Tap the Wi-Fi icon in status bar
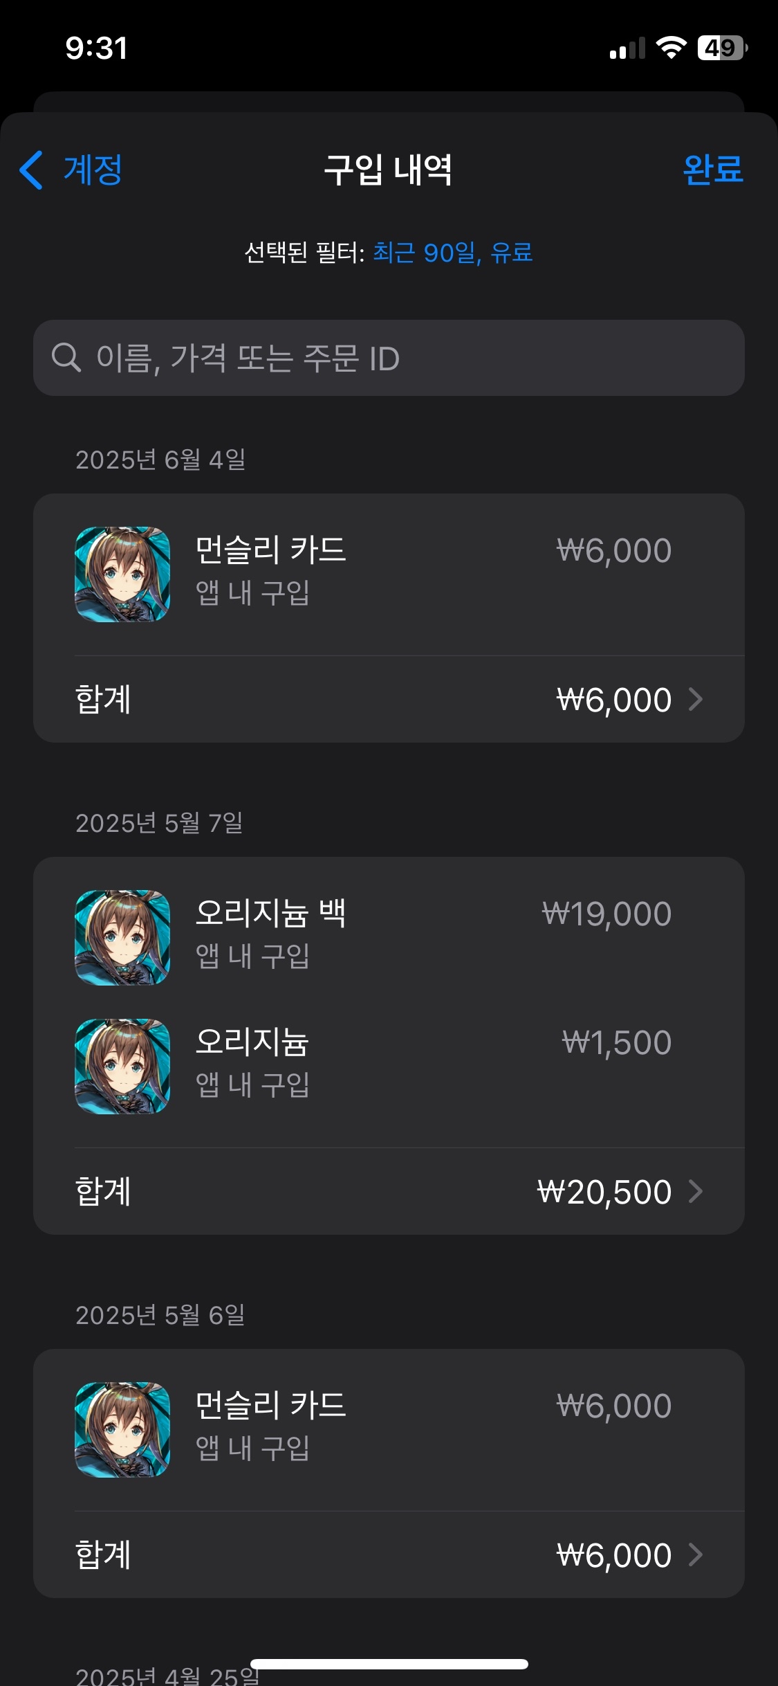This screenshot has height=1686, width=778. (670, 48)
